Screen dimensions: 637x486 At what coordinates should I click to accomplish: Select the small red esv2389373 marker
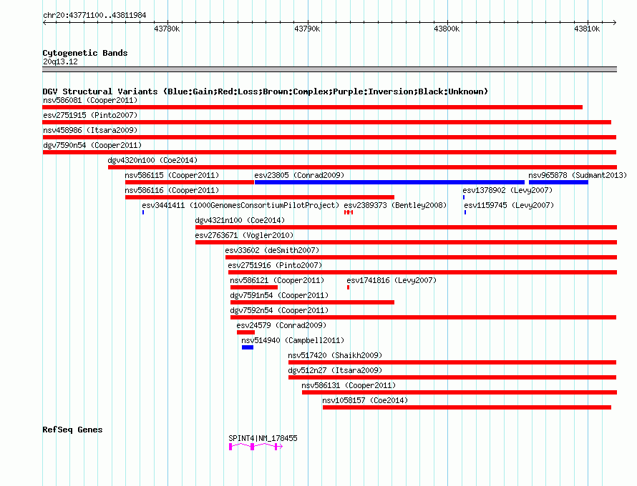coord(349,212)
